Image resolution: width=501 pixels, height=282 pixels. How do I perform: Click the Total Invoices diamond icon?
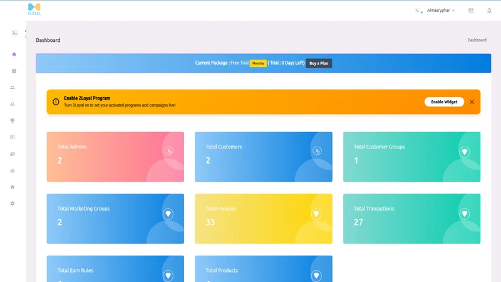(316, 214)
